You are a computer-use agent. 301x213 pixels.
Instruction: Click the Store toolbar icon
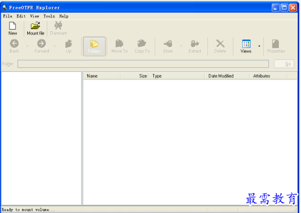[x=168, y=44]
